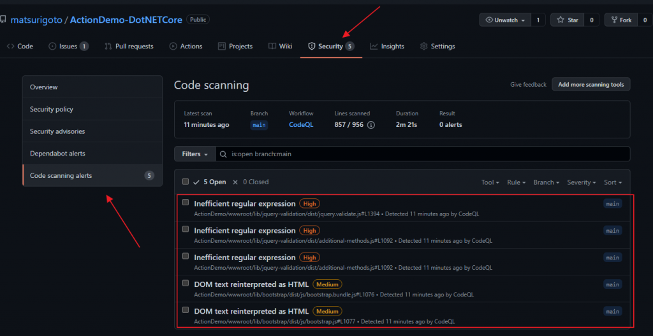Check the first bootstrap.bundle.js alert checkbox
The image size is (653, 336).
pyautogui.click(x=186, y=283)
